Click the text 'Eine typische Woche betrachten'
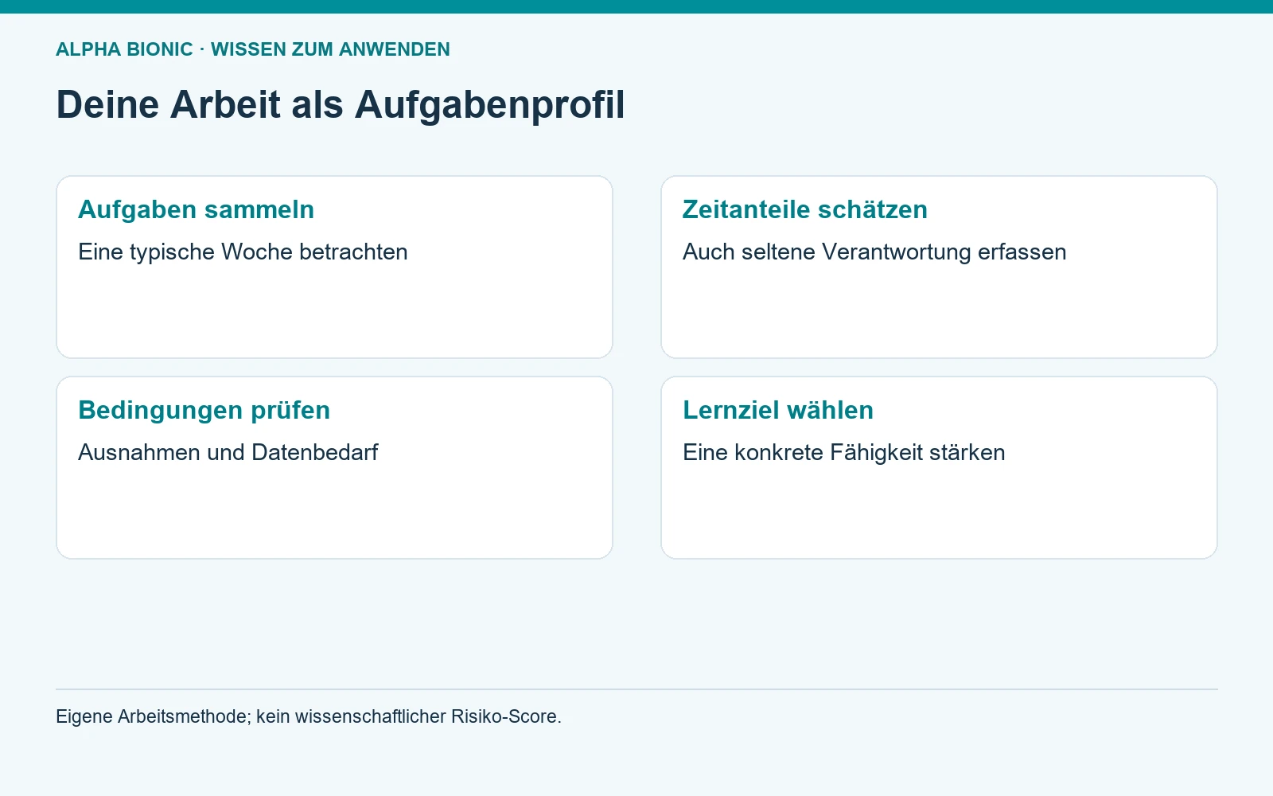Viewport: 1273px width, 796px height. coord(243,252)
